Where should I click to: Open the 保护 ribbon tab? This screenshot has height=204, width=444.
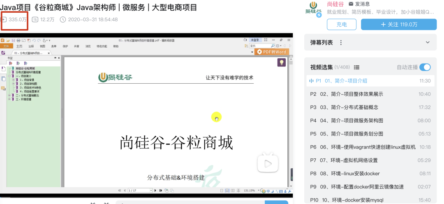65,46
